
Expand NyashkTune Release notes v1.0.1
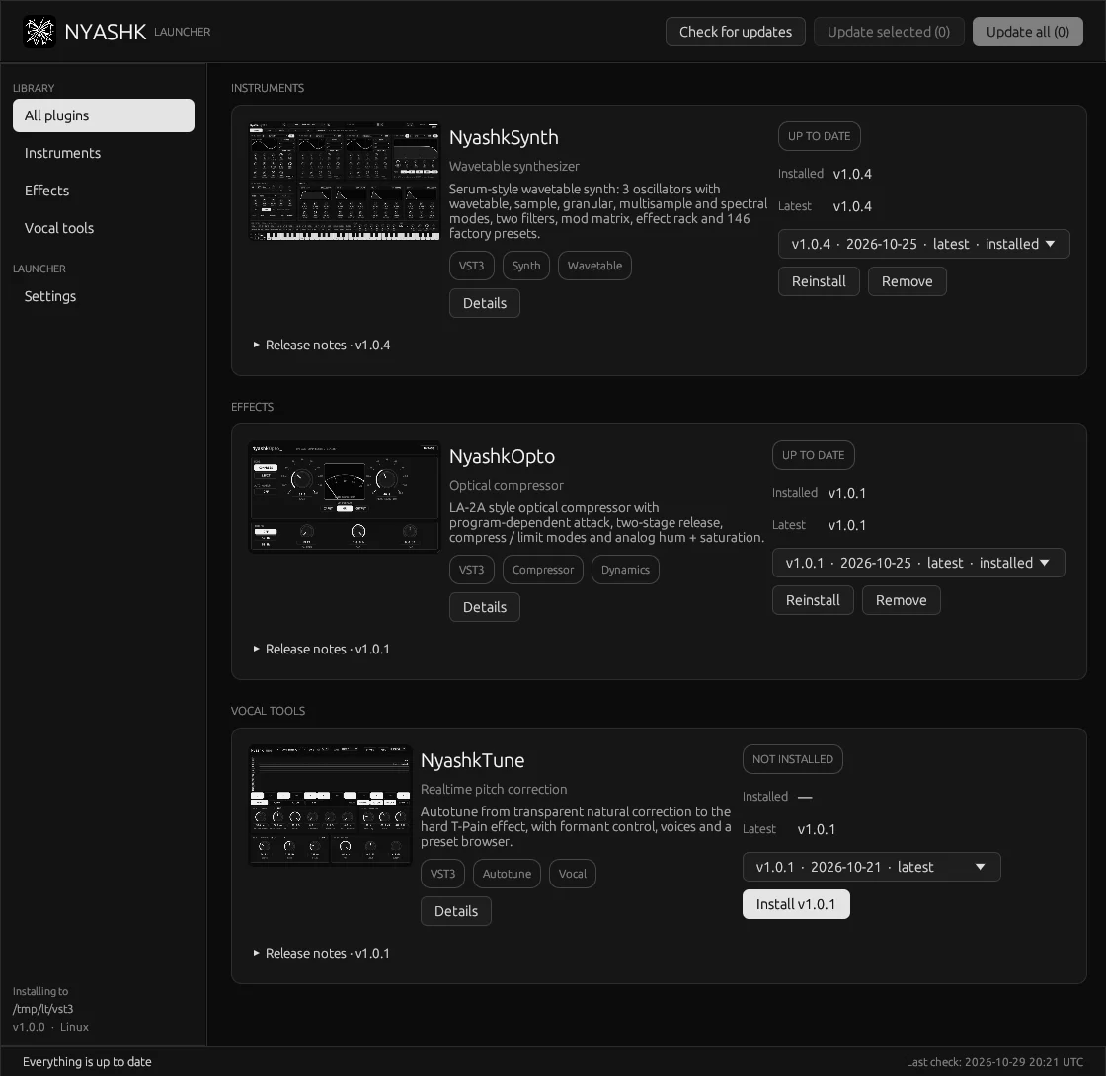point(322,953)
